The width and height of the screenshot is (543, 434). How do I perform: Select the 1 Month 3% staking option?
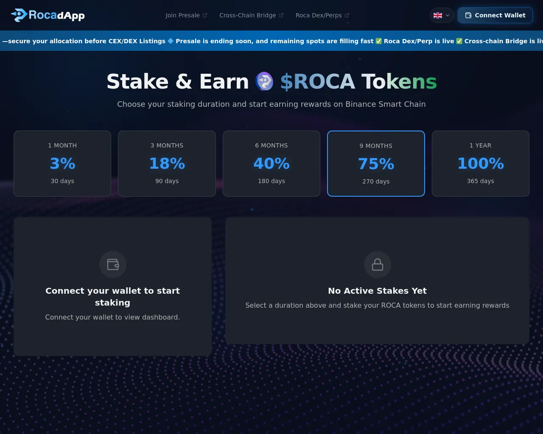pos(62,164)
